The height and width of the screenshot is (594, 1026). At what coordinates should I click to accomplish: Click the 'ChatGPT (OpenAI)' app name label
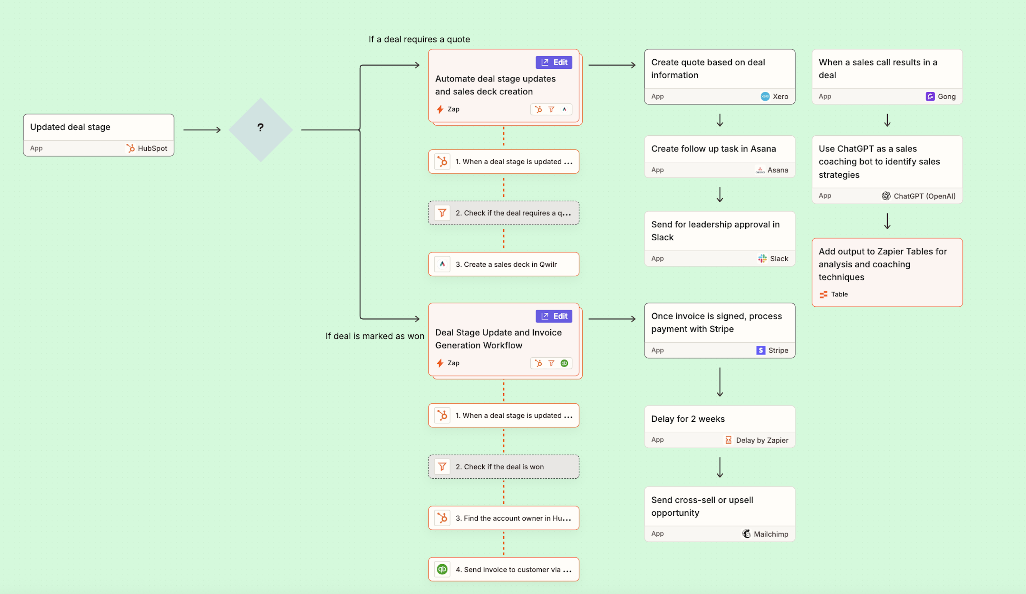tap(924, 196)
